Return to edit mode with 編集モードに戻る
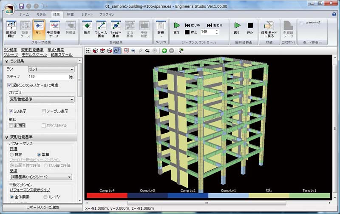The width and height of the screenshot is (340, 214). tap(269, 29)
